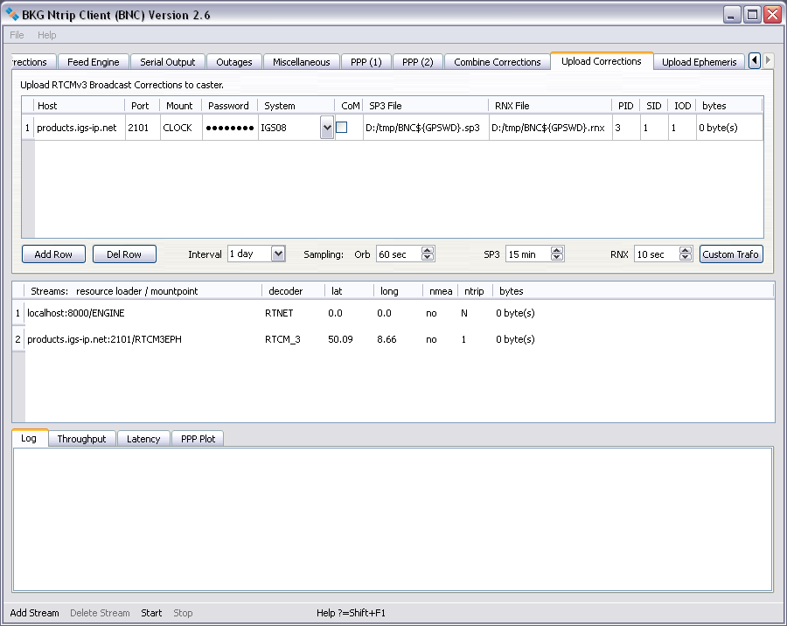
Task: Click the Password field in row 1
Action: pyautogui.click(x=229, y=128)
